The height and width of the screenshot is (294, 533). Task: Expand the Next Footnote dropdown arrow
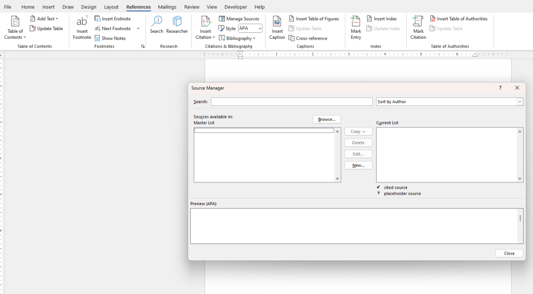[138, 29]
